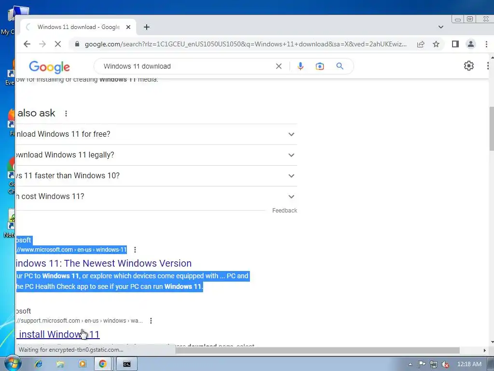Open Action Center flag in tray
Screen dimensions: 494x371
click(x=422, y=364)
